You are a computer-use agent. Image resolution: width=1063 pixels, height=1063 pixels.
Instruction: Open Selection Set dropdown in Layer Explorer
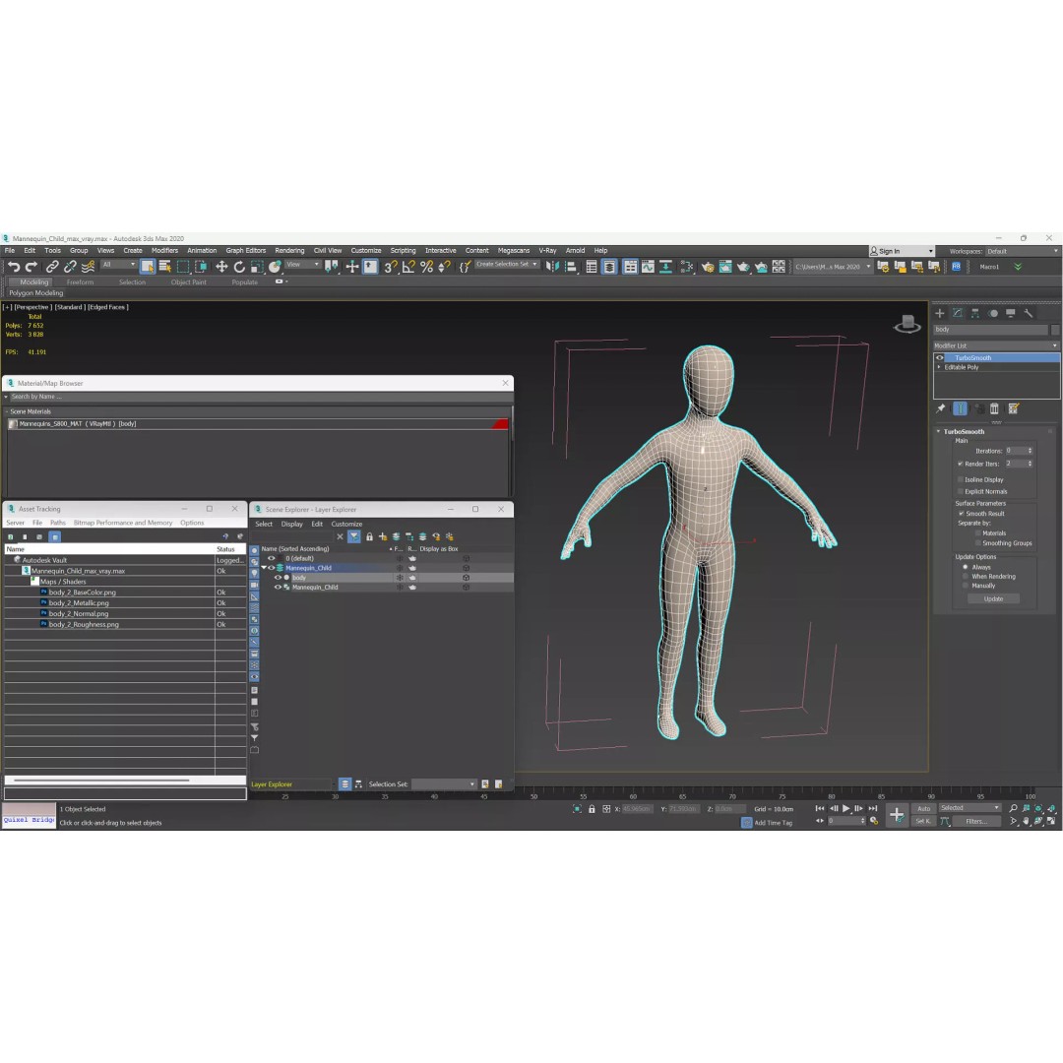pos(444,784)
